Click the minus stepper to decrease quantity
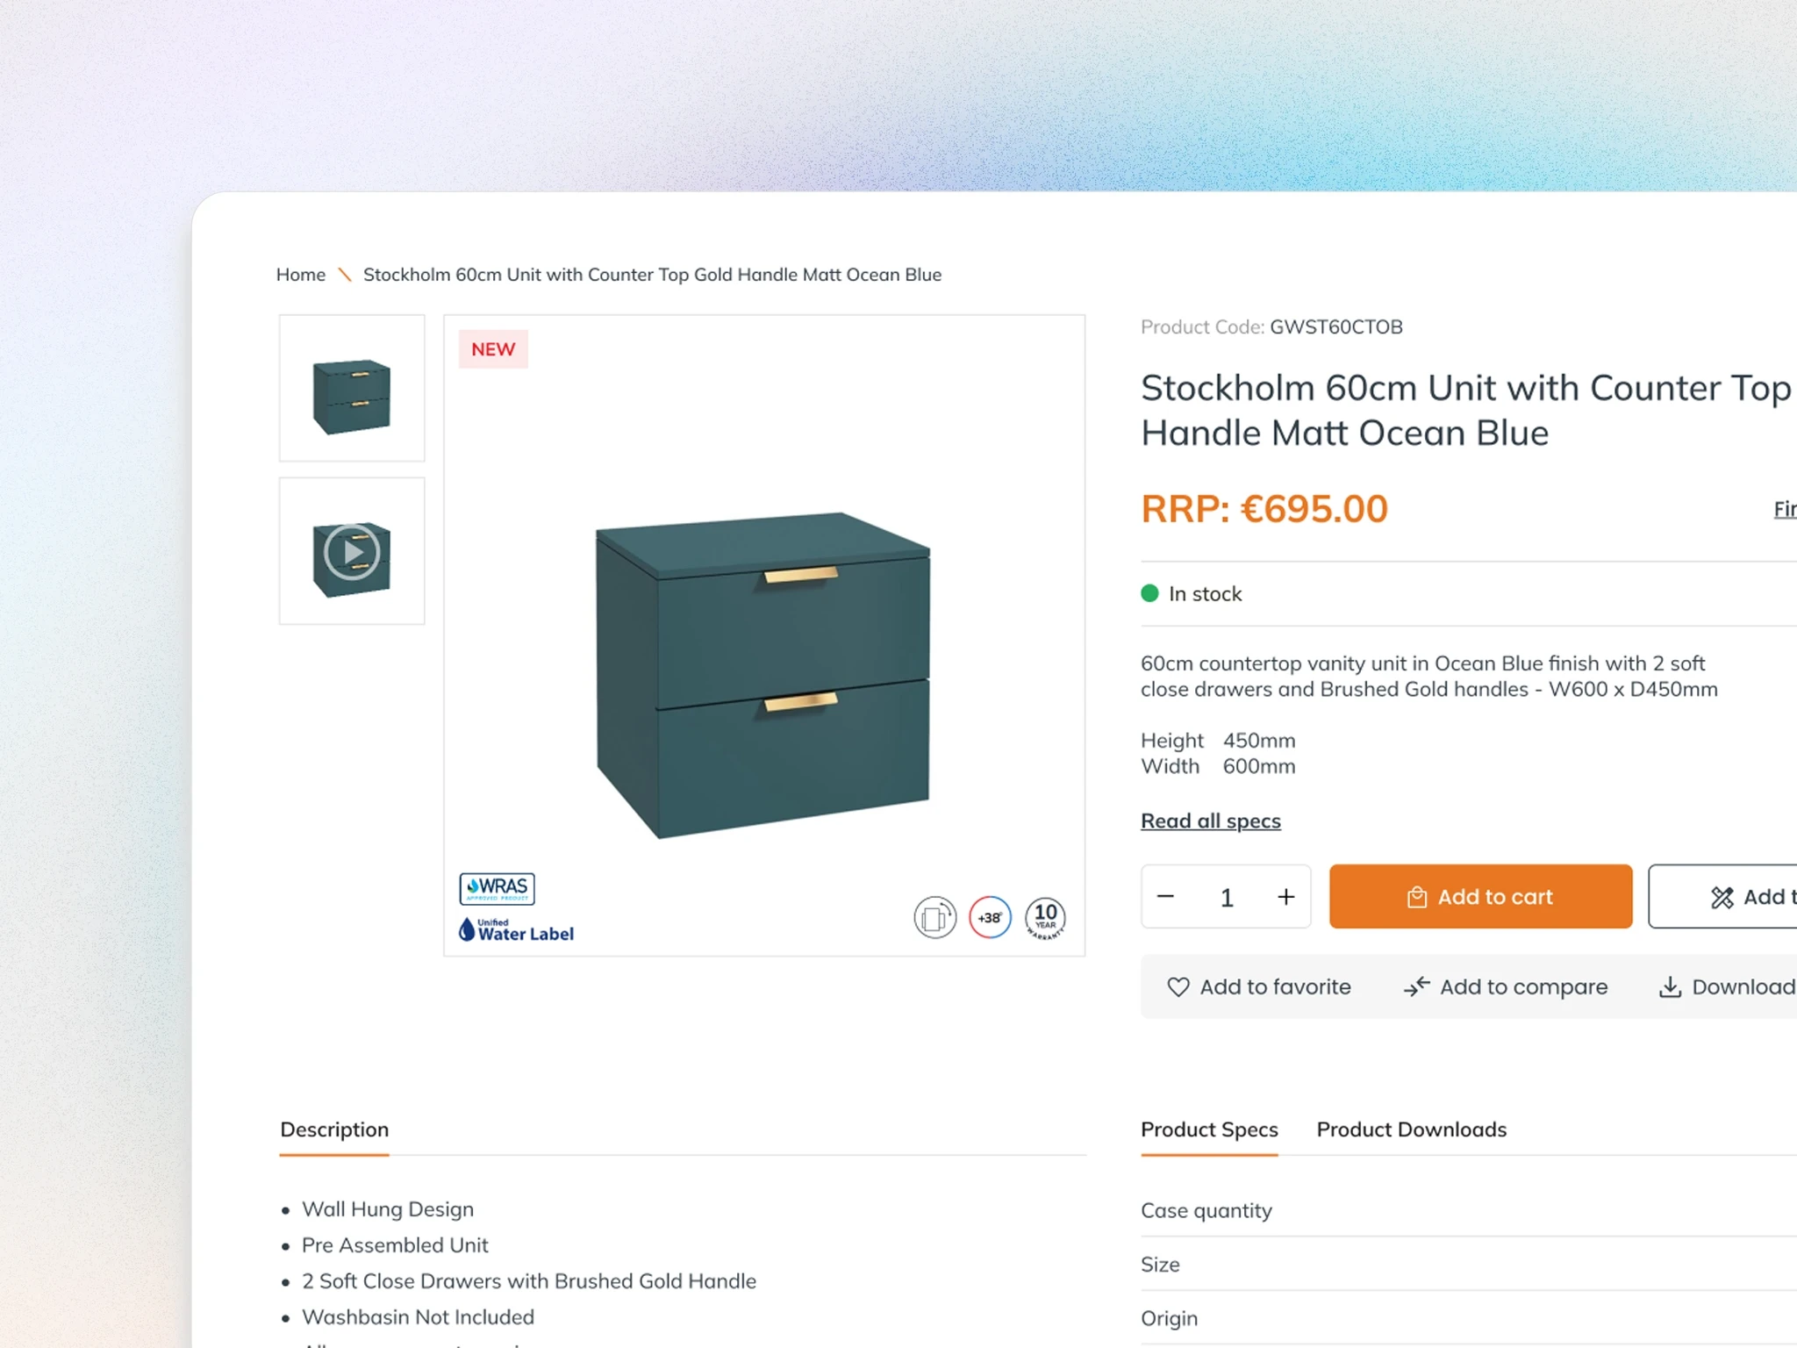 1166,896
